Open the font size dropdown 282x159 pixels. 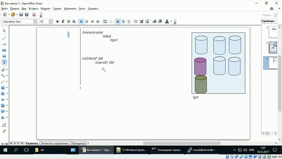(51, 22)
